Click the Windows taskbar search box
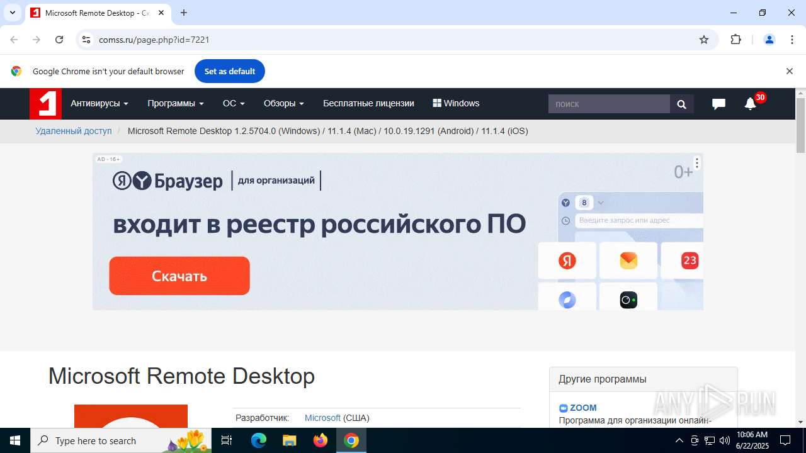 (122, 440)
